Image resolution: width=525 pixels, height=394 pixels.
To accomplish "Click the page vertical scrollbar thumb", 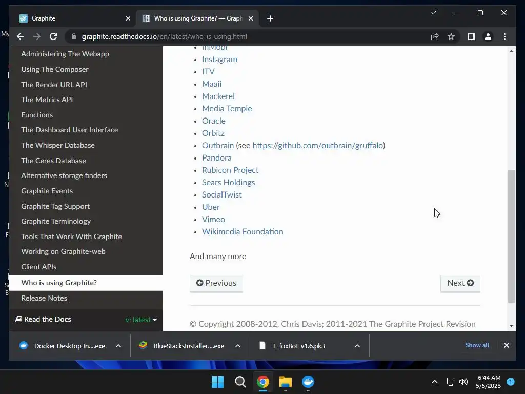I will pos(511,236).
